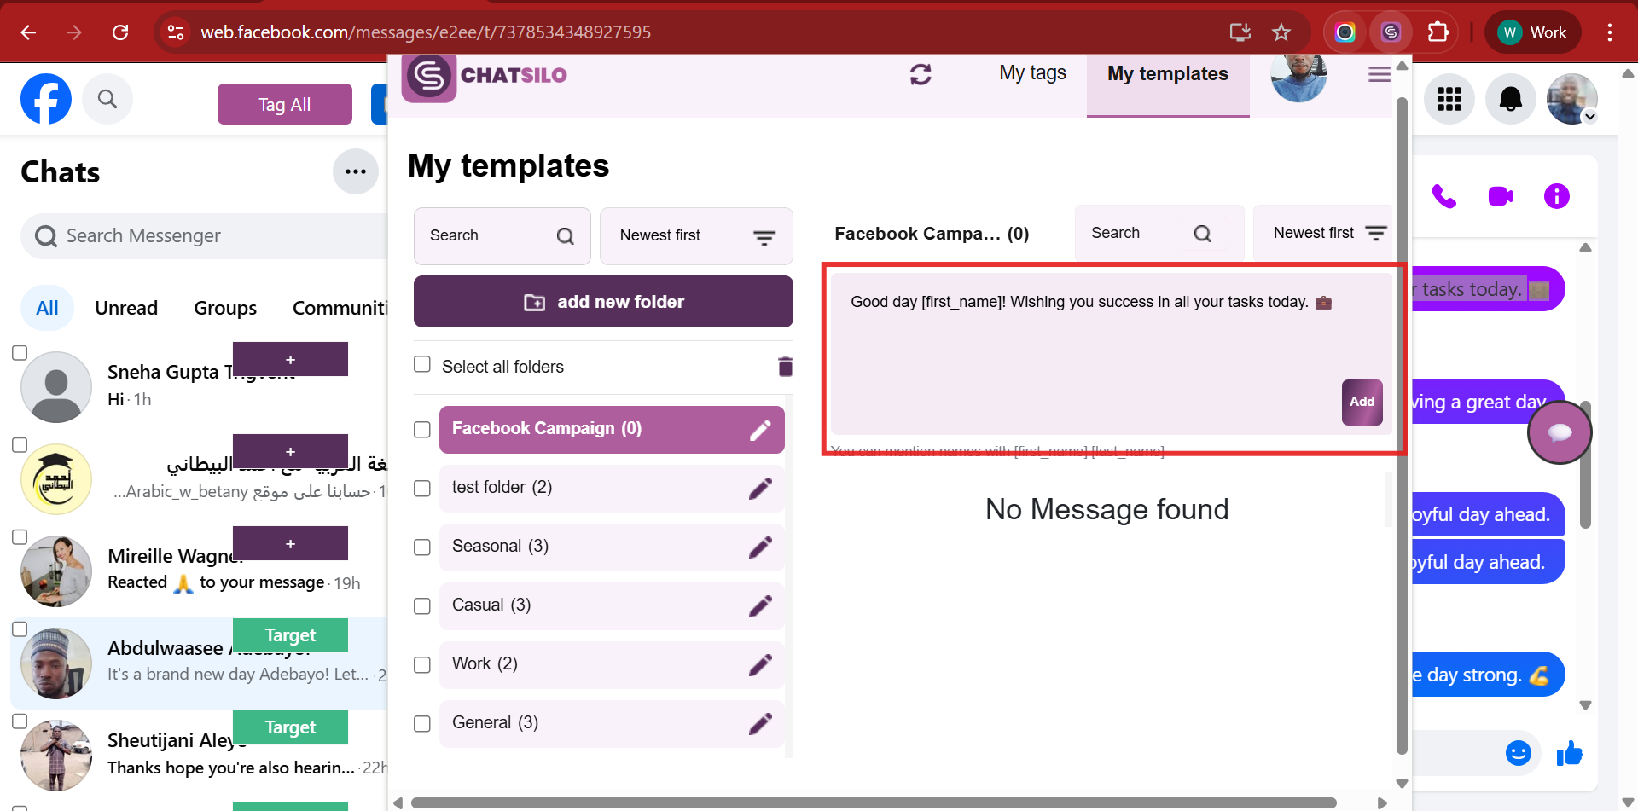
Task: Go back in browser history
Action: (x=28, y=32)
